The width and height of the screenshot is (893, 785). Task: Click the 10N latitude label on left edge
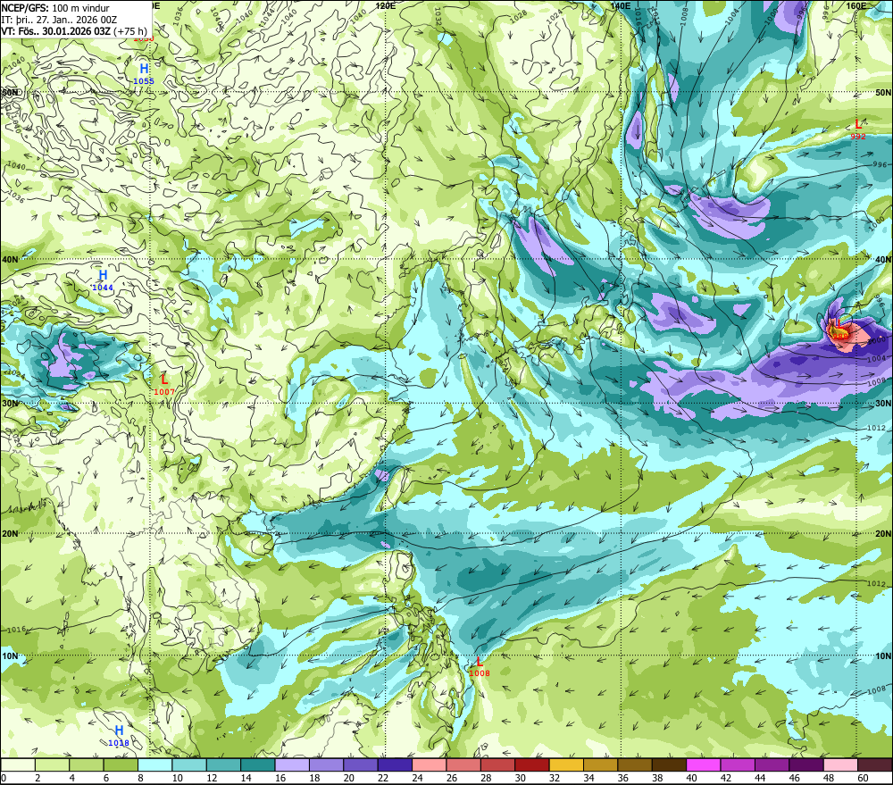coord(10,656)
